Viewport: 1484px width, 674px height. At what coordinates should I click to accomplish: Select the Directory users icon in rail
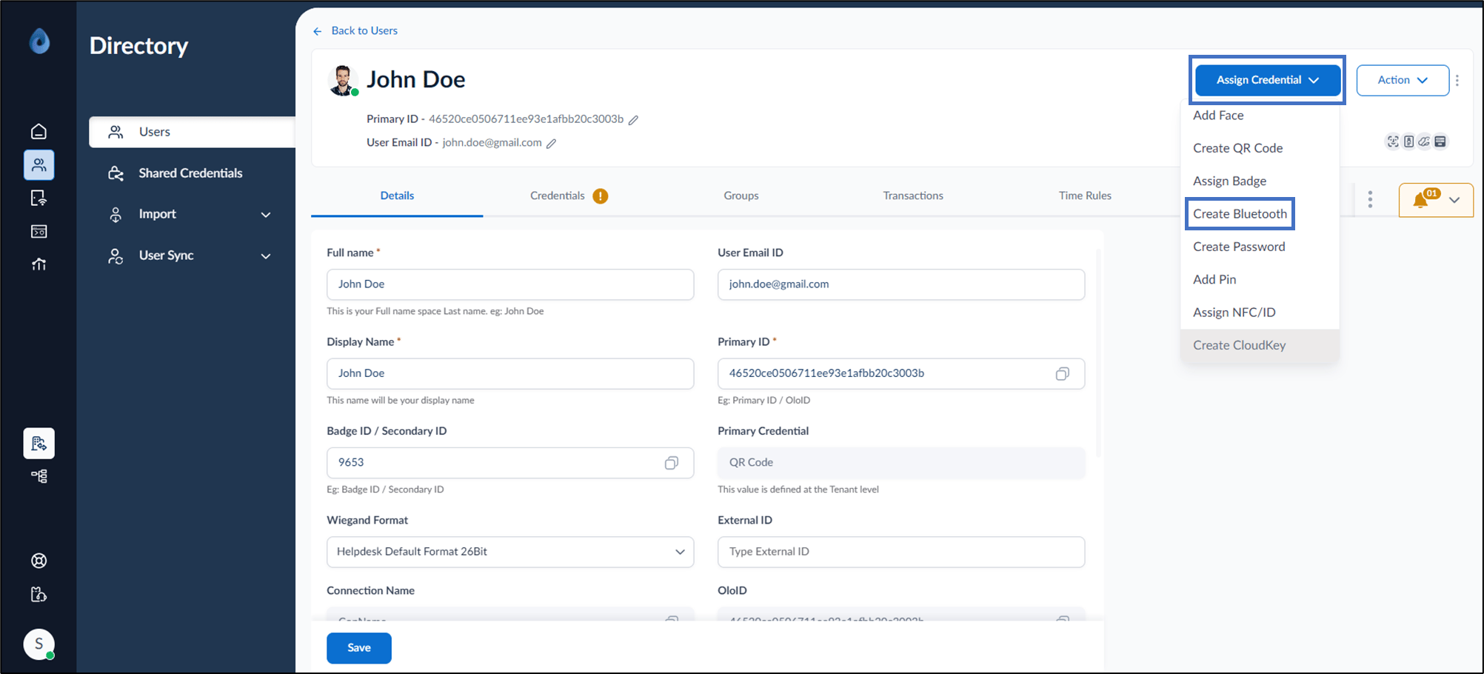point(39,165)
